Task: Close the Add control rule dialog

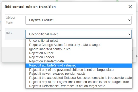Action: tap(130, 7)
